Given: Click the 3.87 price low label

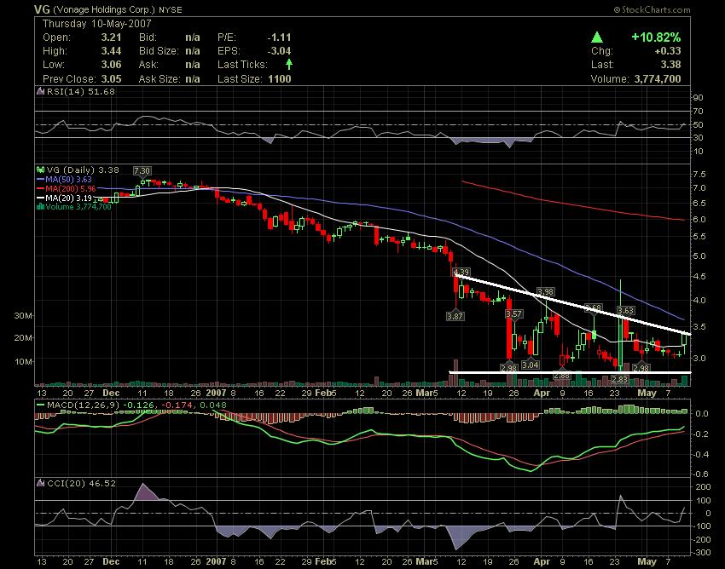Looking at the screenshot, I should [455, 316].
